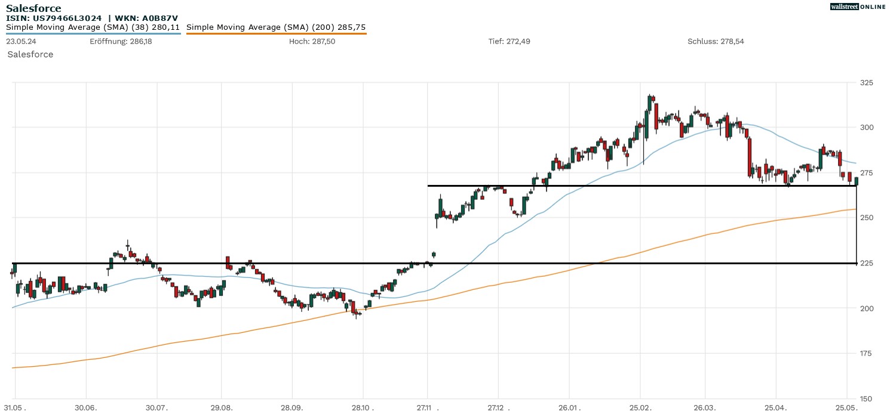Click the SMA (200) 285,75 legend entry
Image resolution: width=890 pixels, height=411 pixels.
click(276, 27)
